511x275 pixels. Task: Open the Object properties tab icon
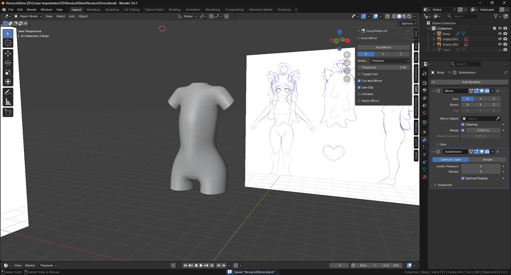[x=425, y=132]
